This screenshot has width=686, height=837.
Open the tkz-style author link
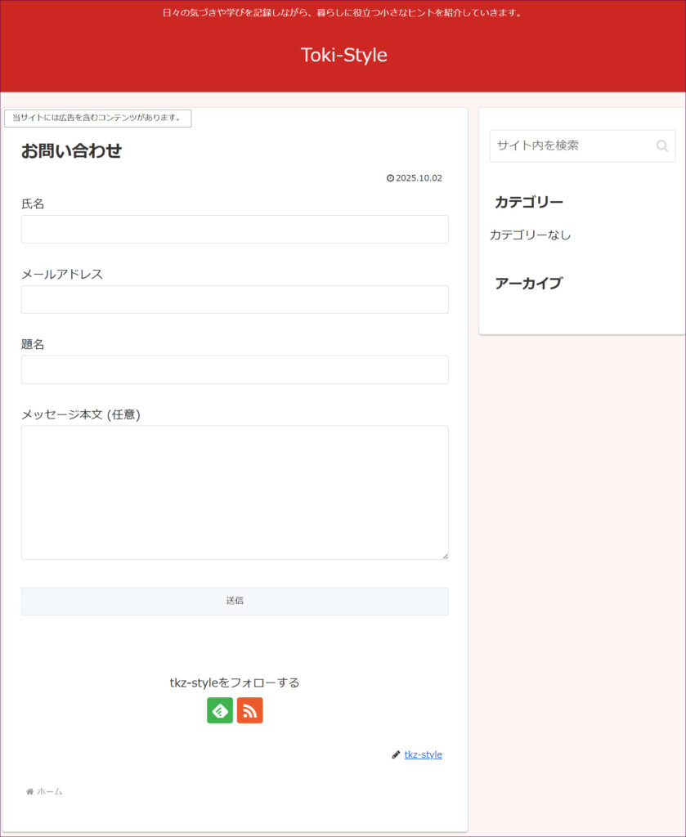423,754
